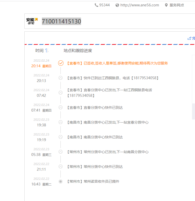
Task: Click the 常州分拨中心已发出 tracking entry
Action: [x=107, y=152]
